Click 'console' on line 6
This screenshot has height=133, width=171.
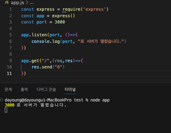[x=40, y=41]
